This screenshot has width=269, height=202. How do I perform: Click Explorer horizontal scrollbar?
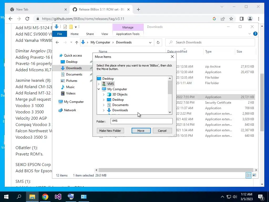coord(176,170)
